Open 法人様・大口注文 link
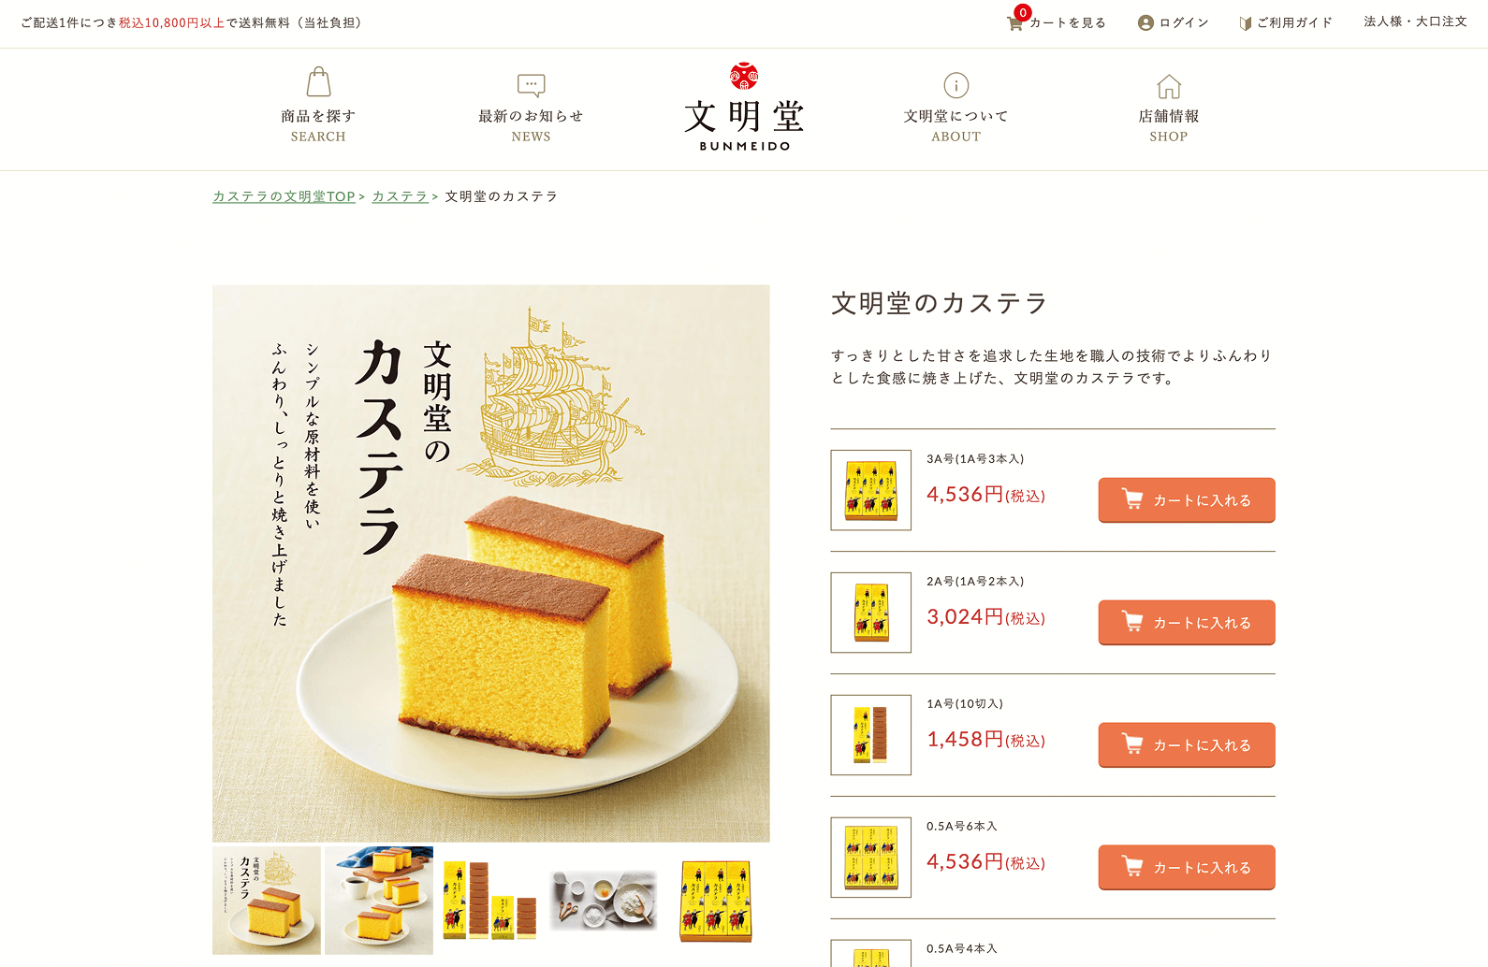1488x967 pixels. click(1415, 22)
